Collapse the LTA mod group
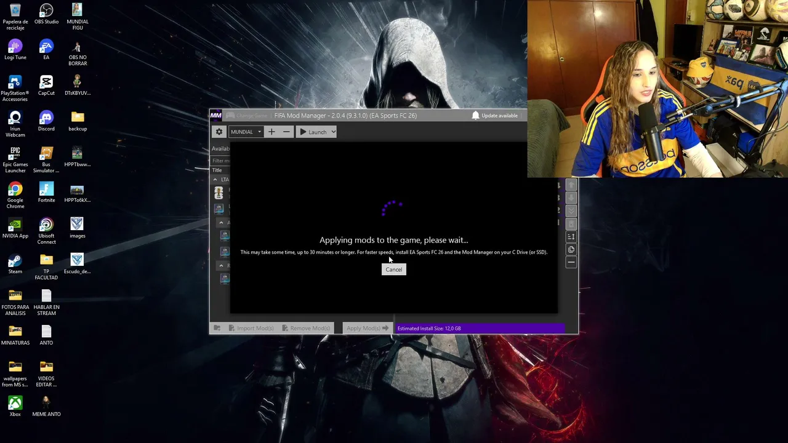 215,180
